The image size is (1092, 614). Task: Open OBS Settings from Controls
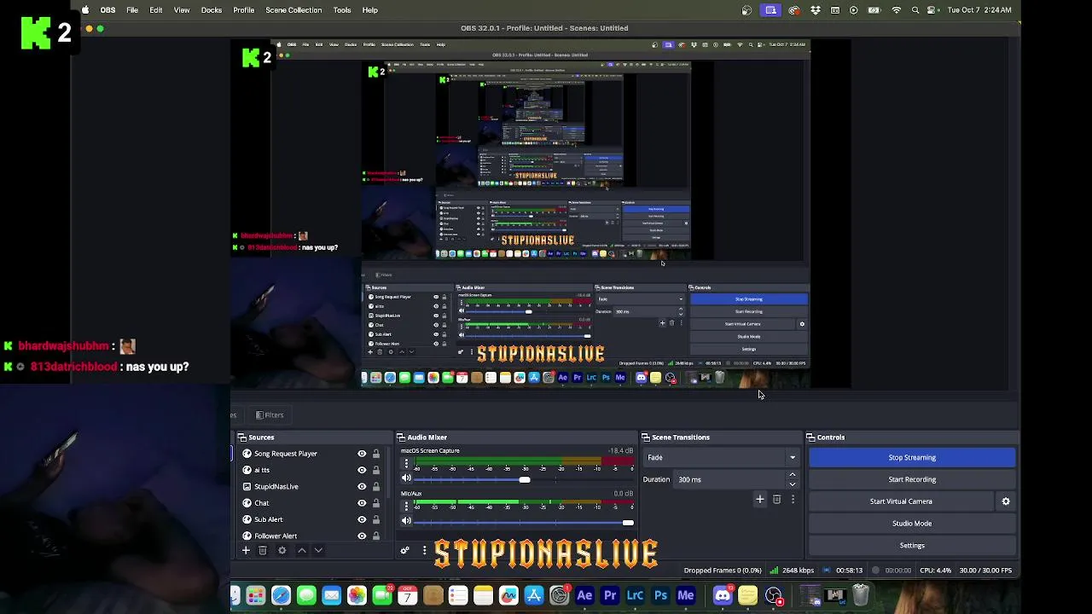point(912,546)
